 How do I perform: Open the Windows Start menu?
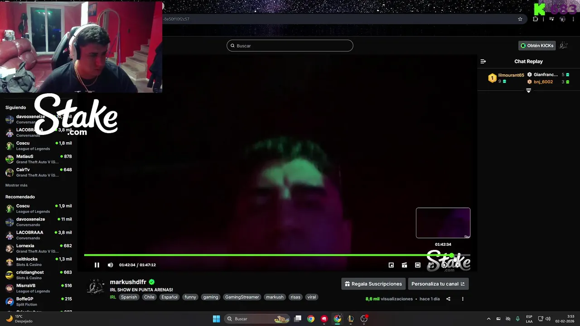click(216, 319)
